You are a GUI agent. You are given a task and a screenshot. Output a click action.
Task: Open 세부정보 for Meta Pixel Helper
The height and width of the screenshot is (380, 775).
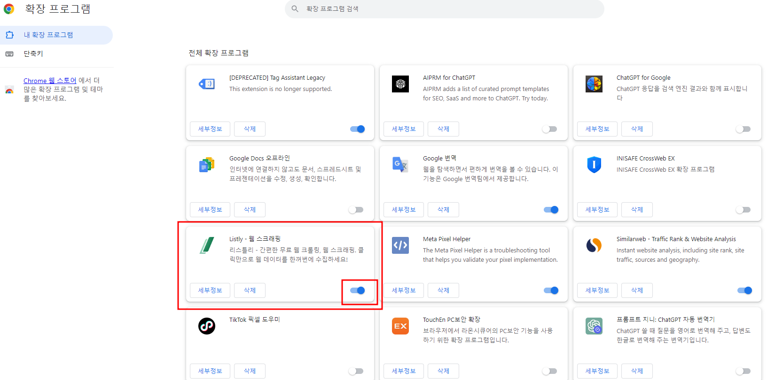(404, 290)
